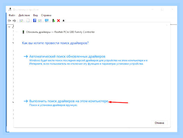The image size is (183, 138).
Task: Click the update device driver toolbar icon
Action: click(53, 21)
